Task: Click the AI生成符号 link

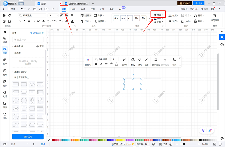Action: [x=37, y=33]
